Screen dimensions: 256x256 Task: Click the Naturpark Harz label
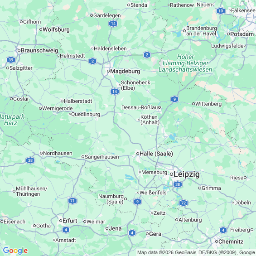12,120
